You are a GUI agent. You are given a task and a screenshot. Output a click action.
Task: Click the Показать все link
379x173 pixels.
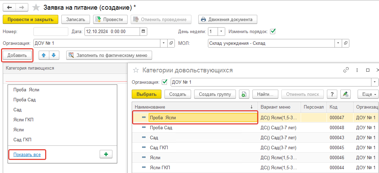27,155
